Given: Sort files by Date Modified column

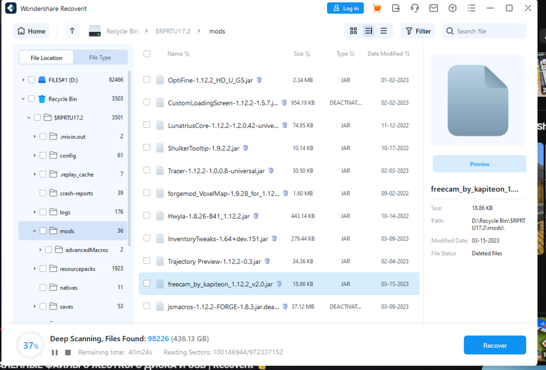Looking at the screenshot, I should pyautogui.click(x=389, y=54).
